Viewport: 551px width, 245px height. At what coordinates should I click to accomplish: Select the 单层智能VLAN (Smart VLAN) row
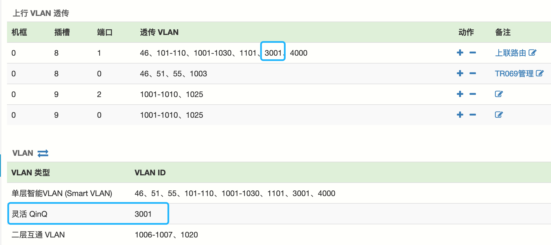click(x=62, y=193)
